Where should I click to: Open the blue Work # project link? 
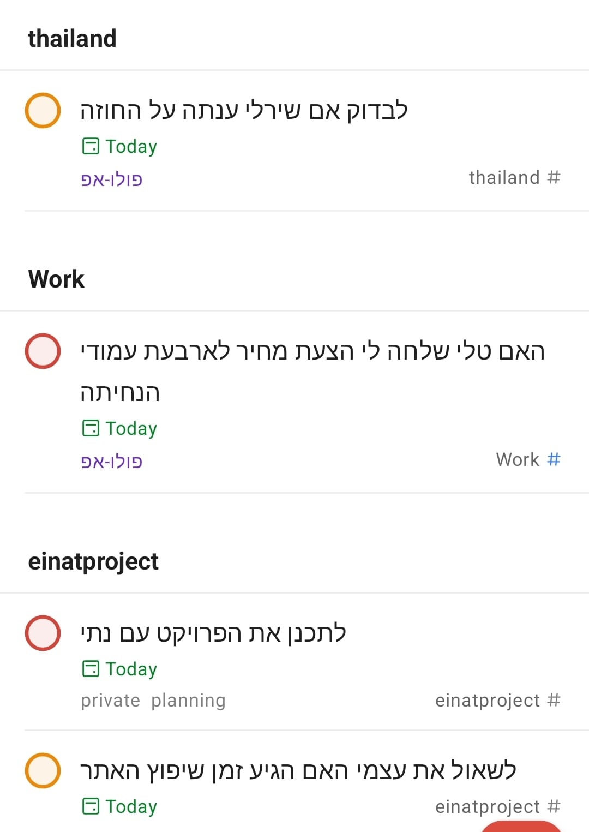(x=528, y=460)
